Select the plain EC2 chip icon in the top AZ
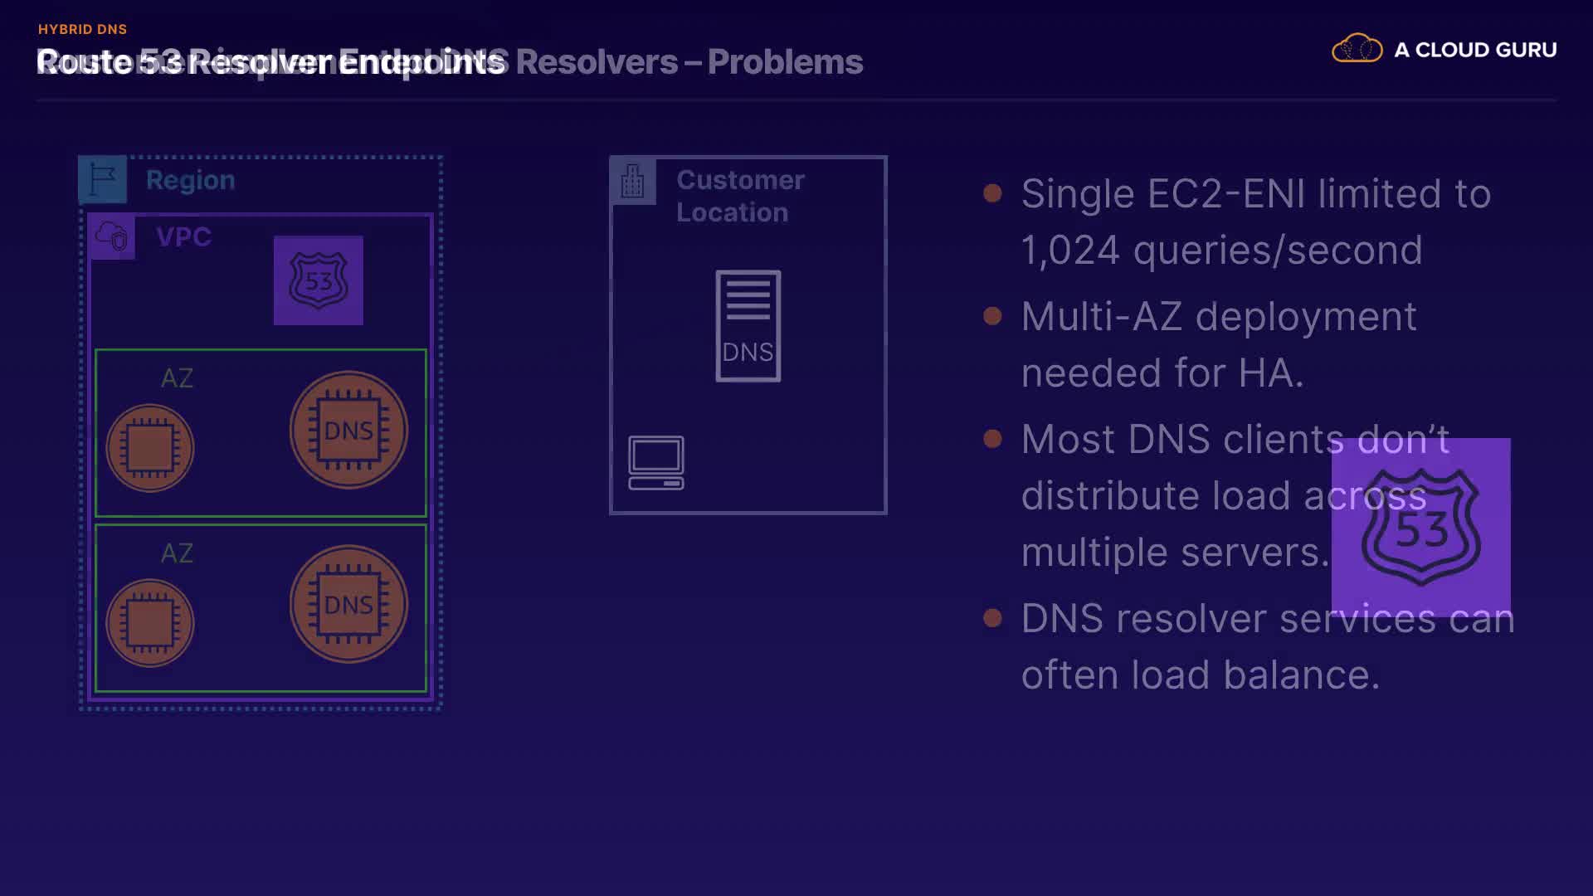1593x896 pixels. pyautogui.click(x=150, y=448)
